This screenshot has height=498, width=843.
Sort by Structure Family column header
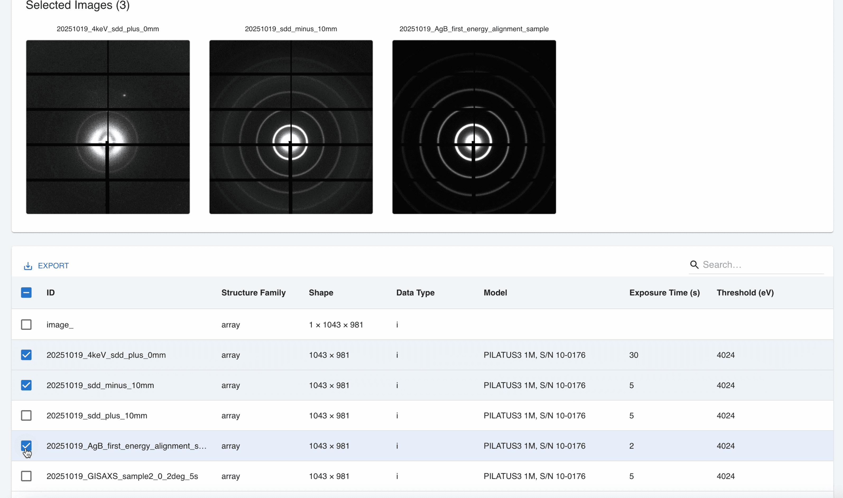253,293
